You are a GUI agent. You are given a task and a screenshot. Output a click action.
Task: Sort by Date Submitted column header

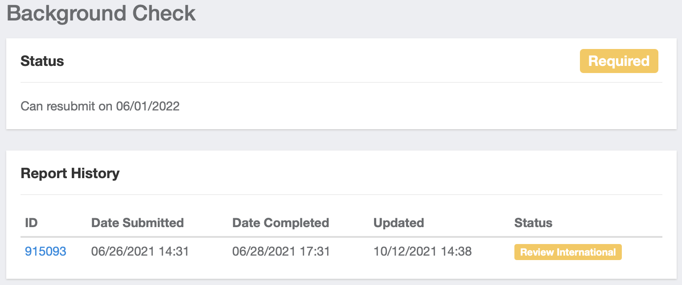tap(137, 223)
